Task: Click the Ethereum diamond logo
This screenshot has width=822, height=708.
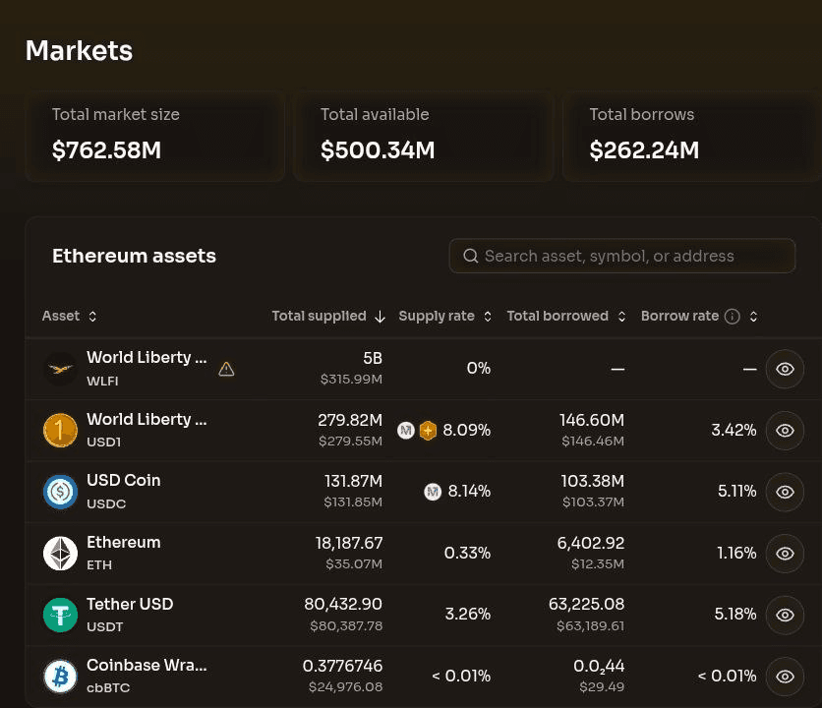Action: coord(60,554)
